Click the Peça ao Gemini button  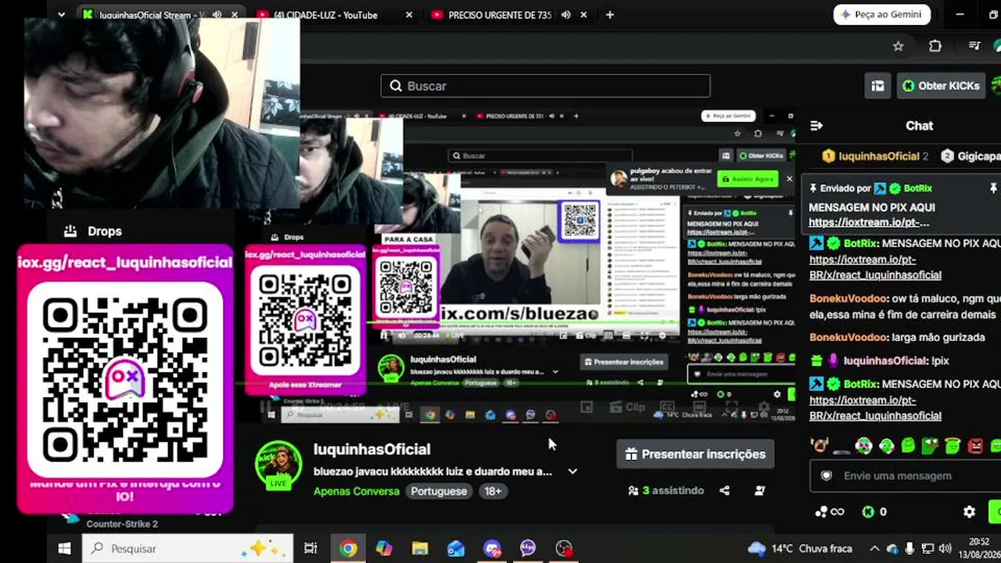point(881,15)
